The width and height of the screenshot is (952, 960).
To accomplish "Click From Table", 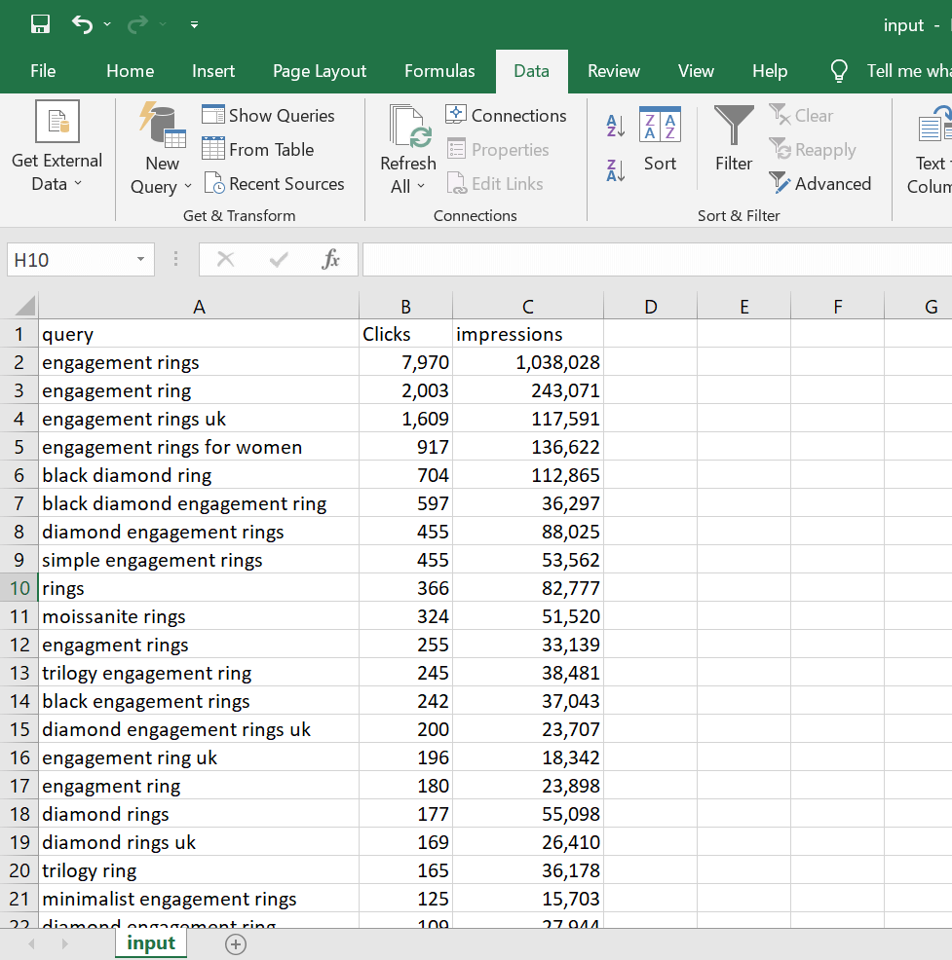I will coord(258,149).
